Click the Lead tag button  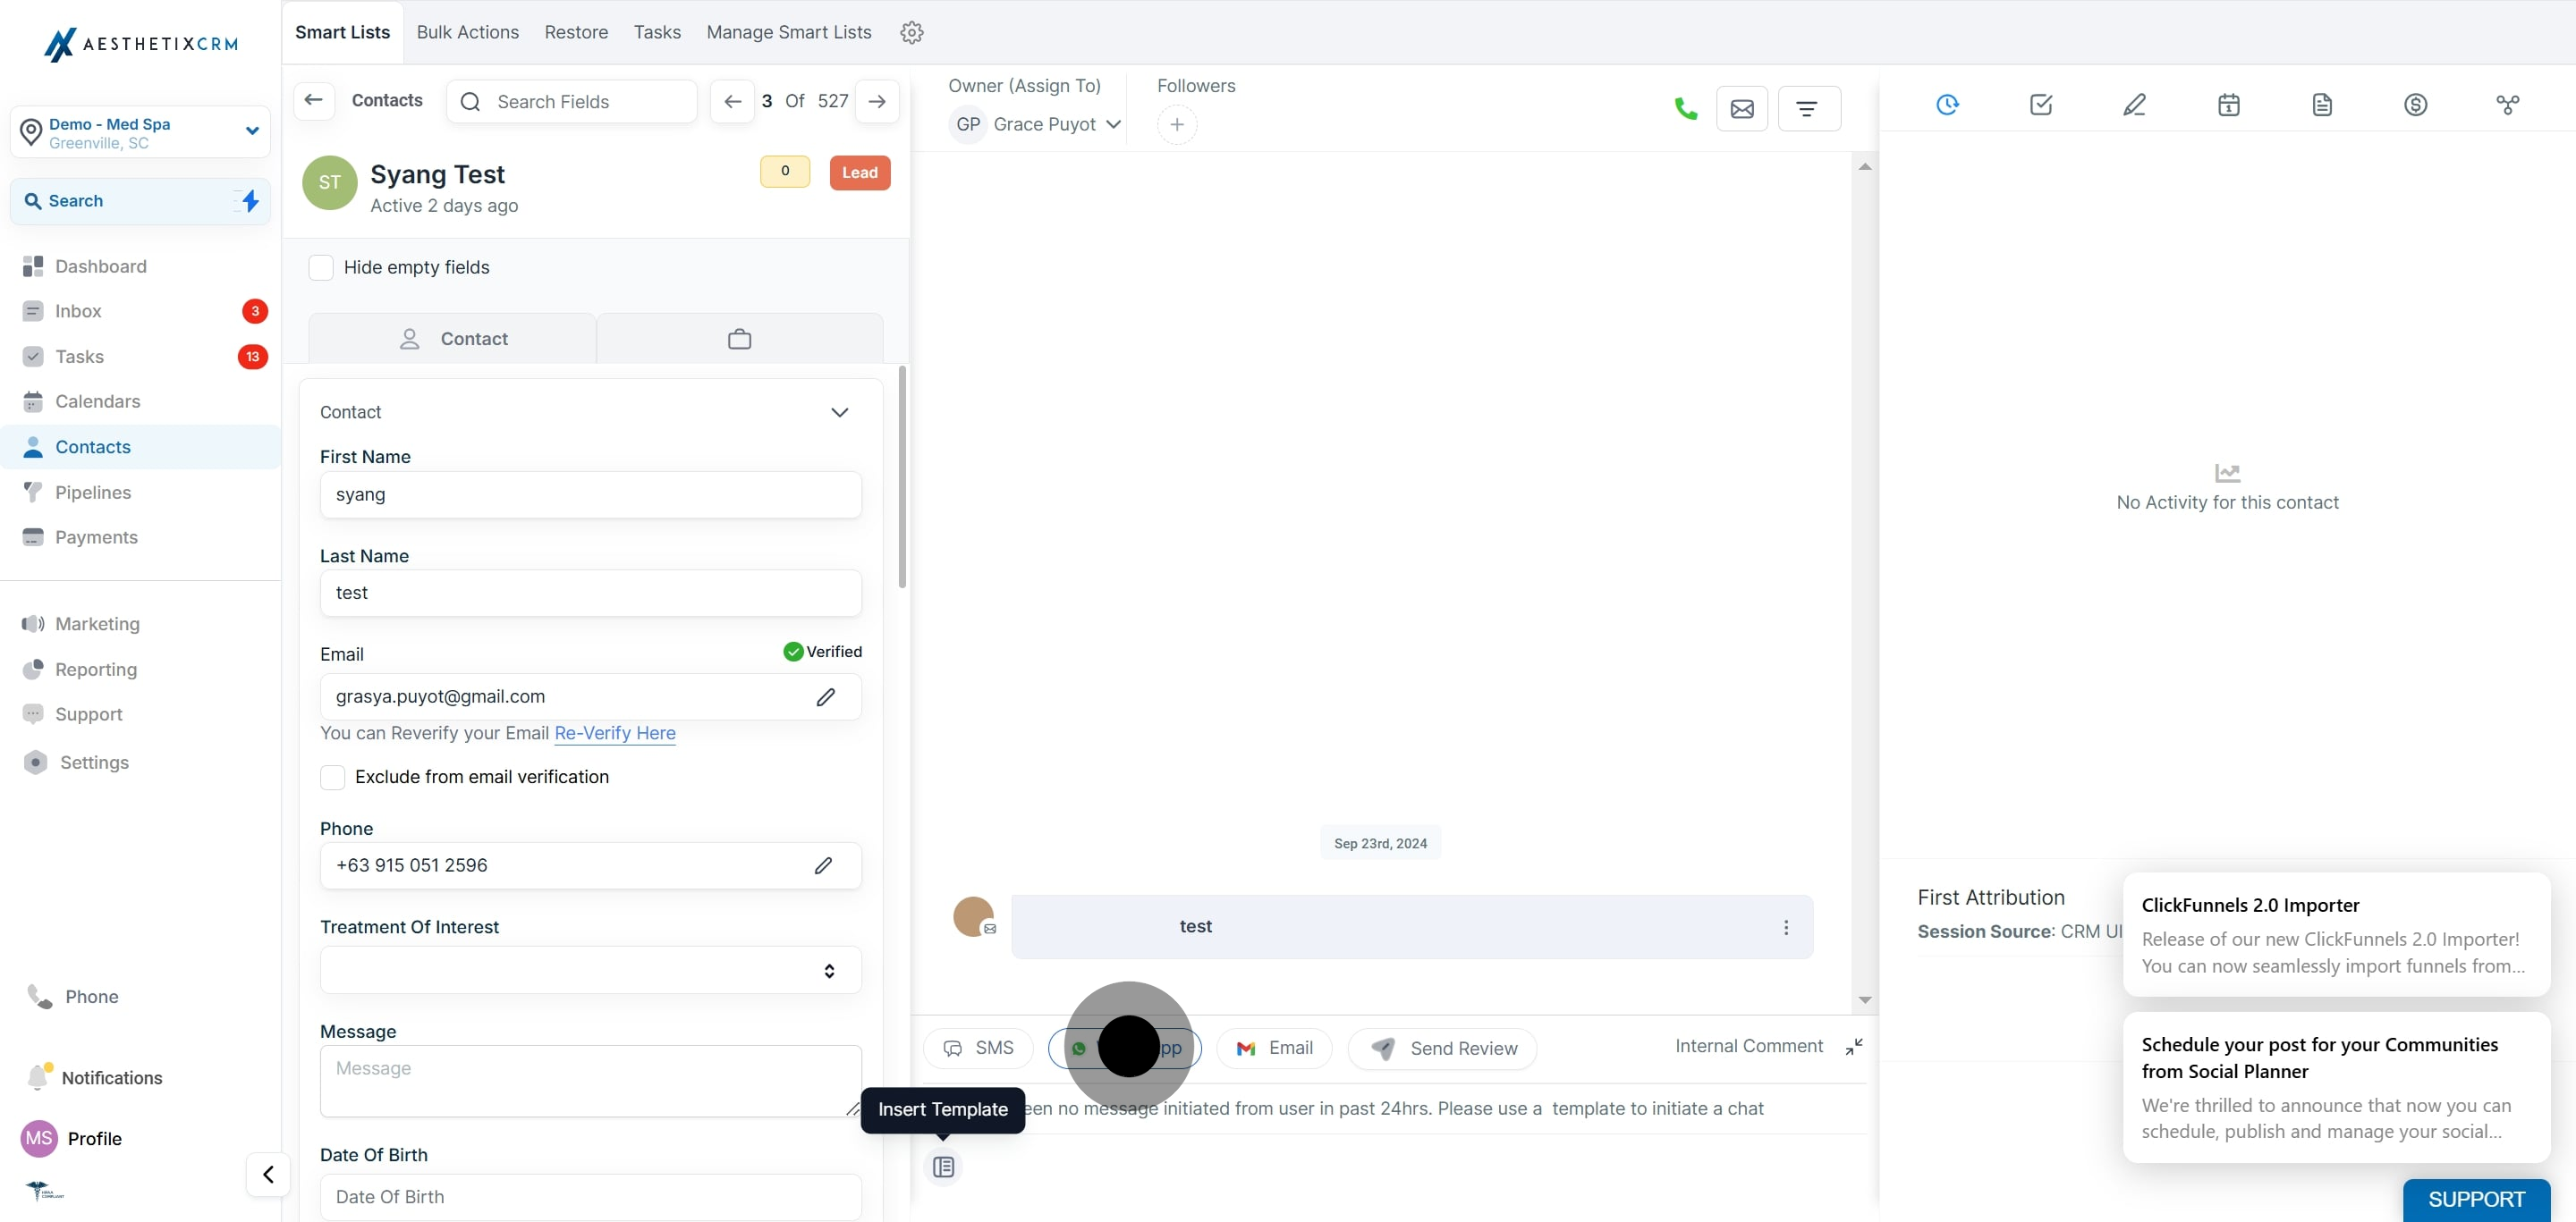[859, 173]
